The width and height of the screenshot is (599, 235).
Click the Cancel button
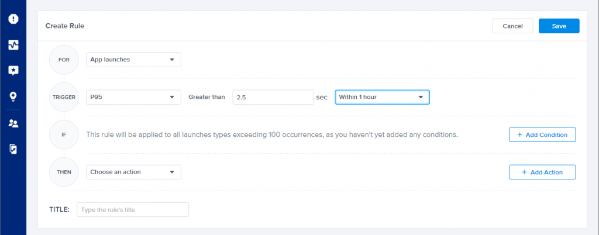[x=512, y=26]
